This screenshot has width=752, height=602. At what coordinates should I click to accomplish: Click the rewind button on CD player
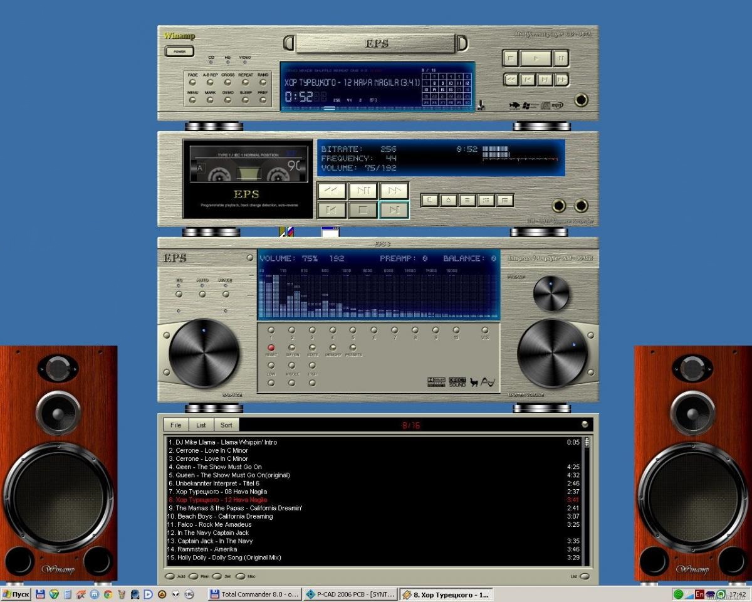point(511,80)
